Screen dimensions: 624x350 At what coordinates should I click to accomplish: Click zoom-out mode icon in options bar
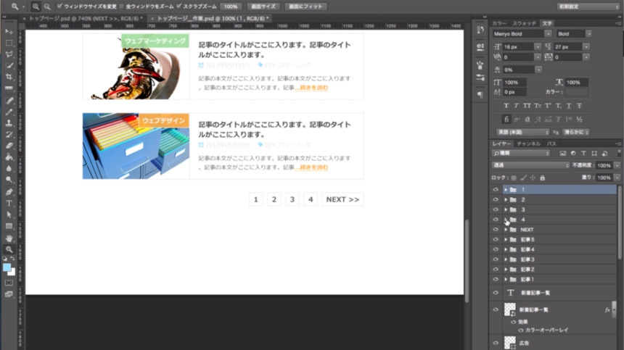pyautogui.click(x=47, y=7)
